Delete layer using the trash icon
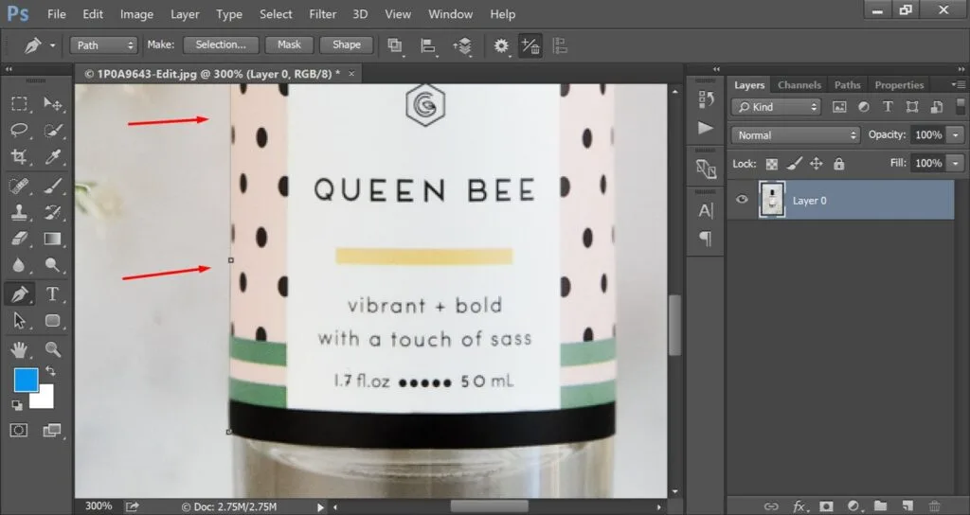970x515 pixels. pyautogui.click(x=935, y=506)
